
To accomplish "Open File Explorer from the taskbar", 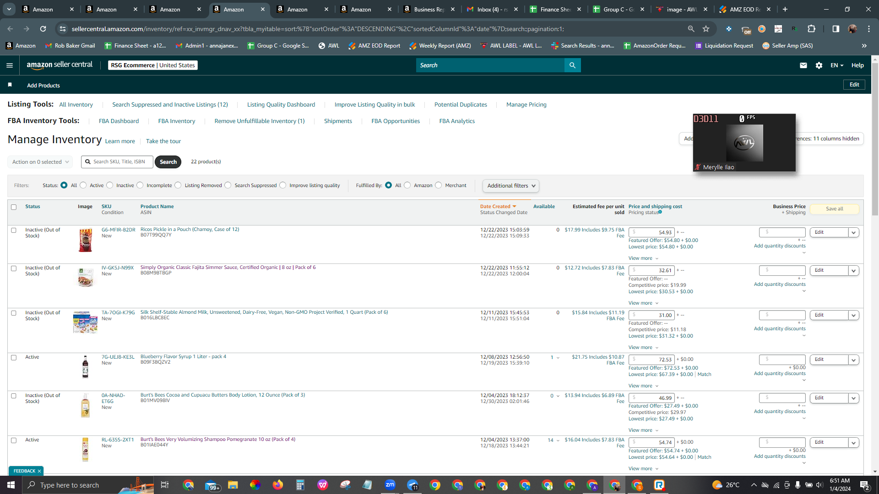I will point(233,485).
